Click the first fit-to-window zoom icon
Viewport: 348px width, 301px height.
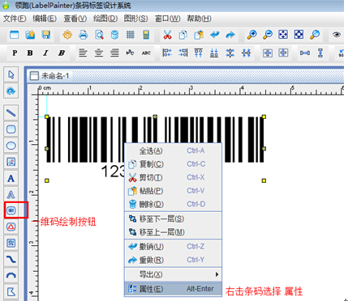pyautogui.click(x=283, y=35)
